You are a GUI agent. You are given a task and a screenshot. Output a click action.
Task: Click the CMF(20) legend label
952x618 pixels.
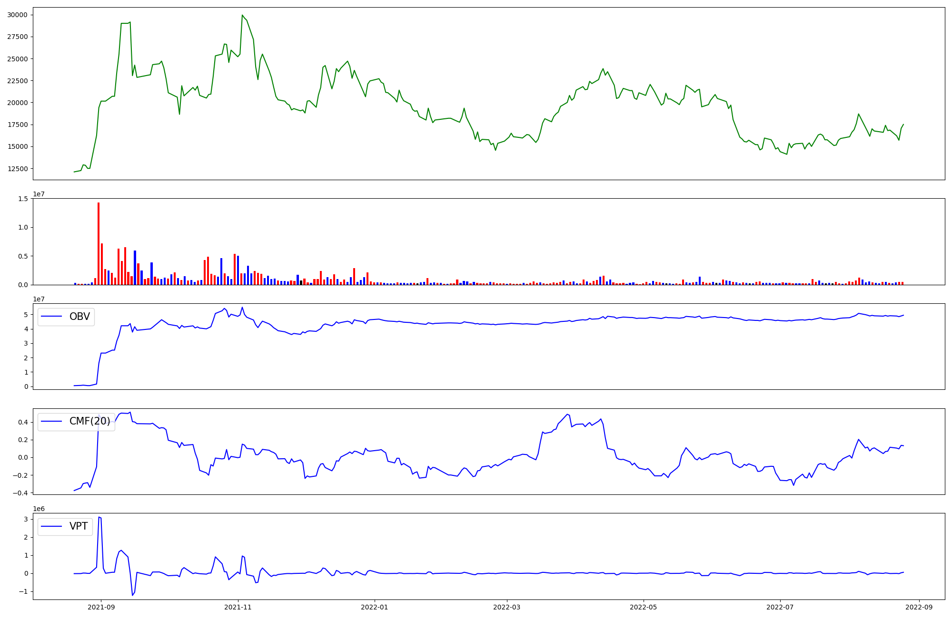click(89, 421)
